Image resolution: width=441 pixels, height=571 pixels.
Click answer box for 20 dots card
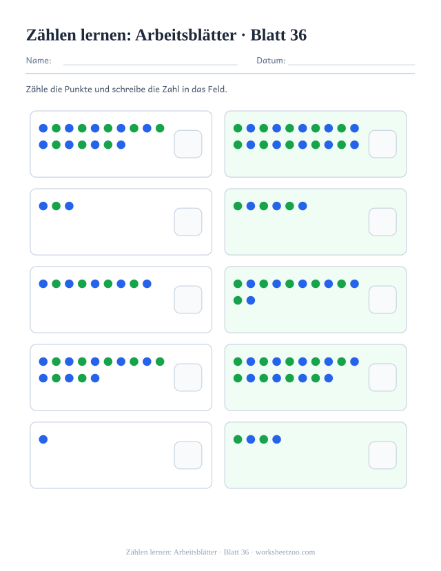click(382, 144)
